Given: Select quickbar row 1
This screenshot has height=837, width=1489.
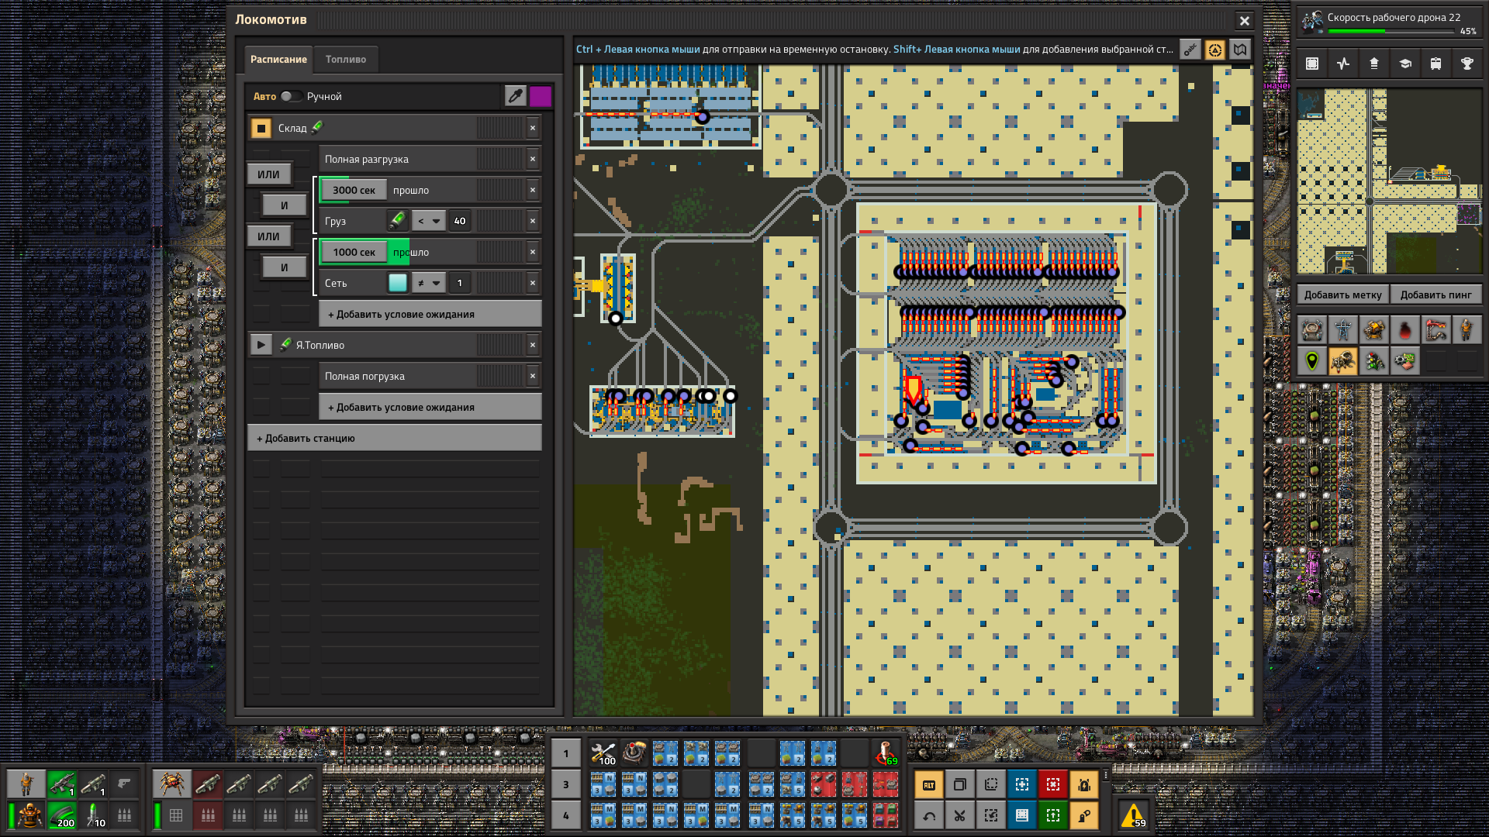Looking at the screenshot, I should coord(566,753).
